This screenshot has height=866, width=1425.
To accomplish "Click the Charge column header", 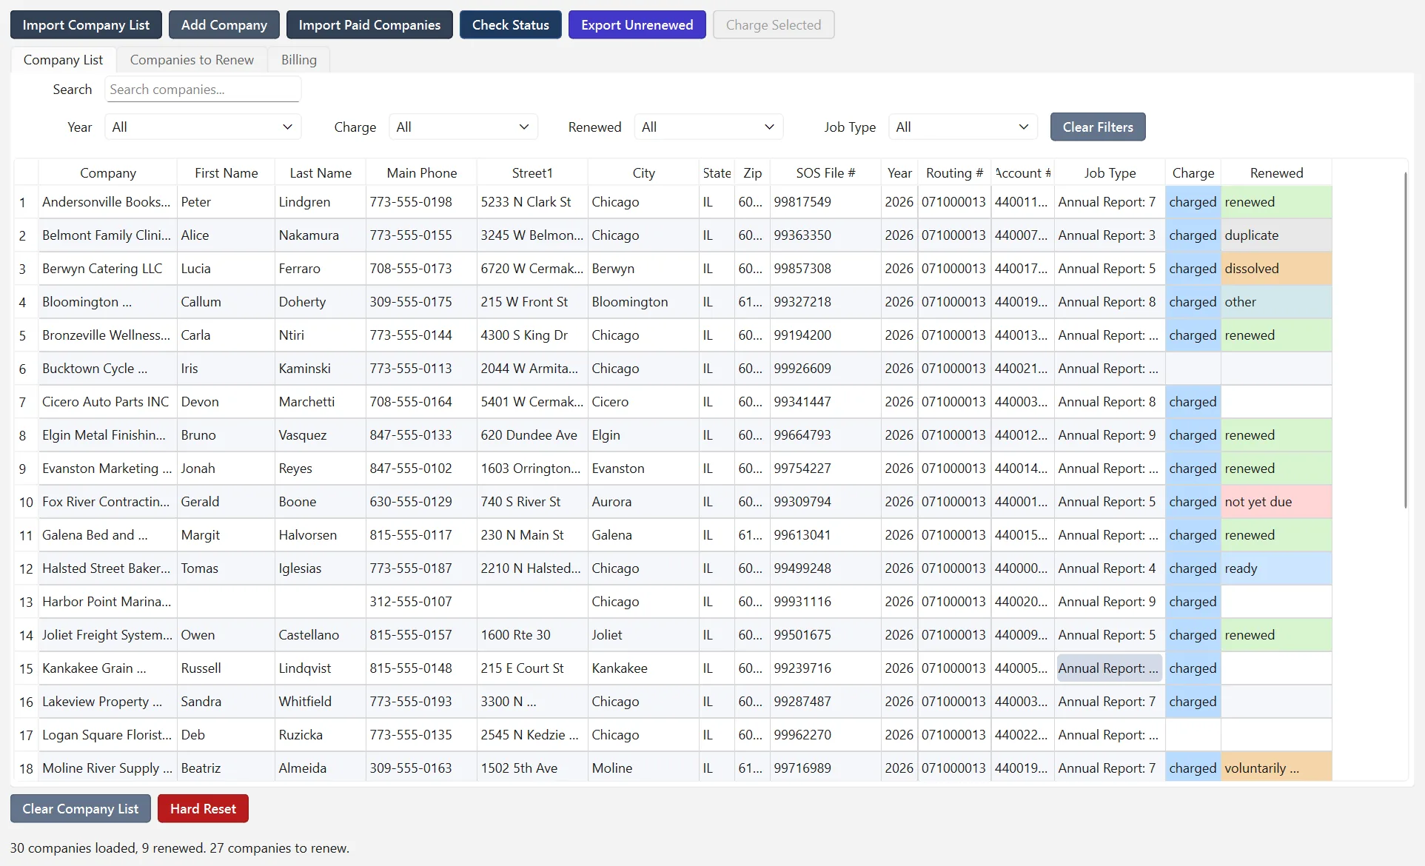I will 1193,172.
